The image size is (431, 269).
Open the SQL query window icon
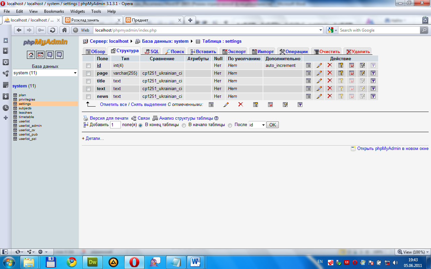click(x=40, y=55)
